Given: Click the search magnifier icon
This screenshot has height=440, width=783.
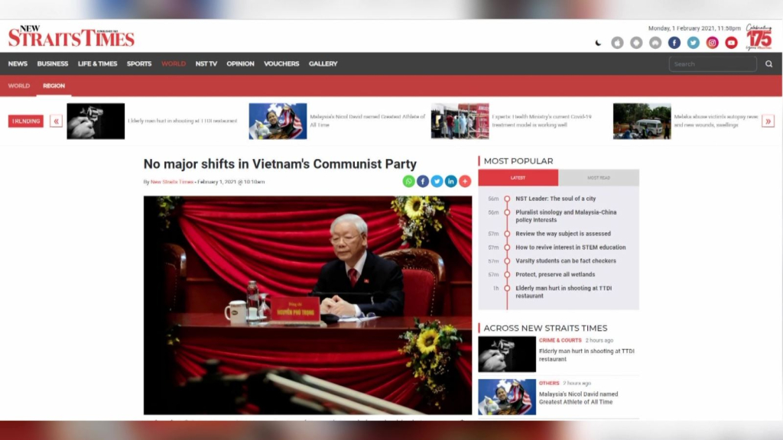Looking at the screenshot, I should [x=768, y=64].
